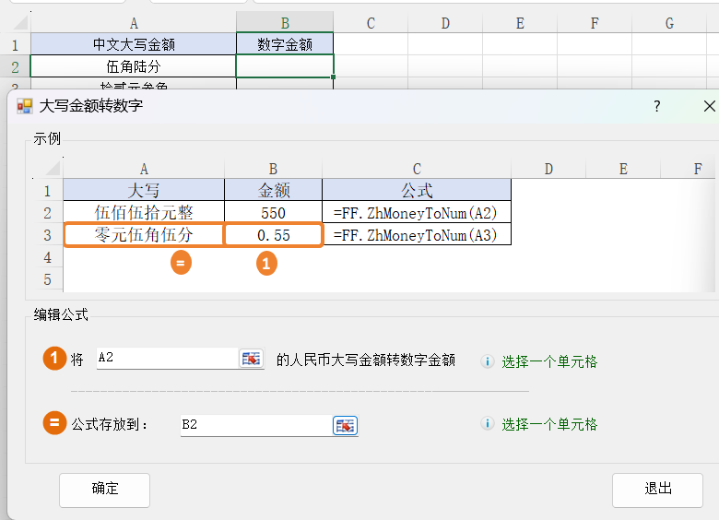Screen dimensions: 719x520
Task: Click row 1 header in worksheet
Action: (15, 44)
